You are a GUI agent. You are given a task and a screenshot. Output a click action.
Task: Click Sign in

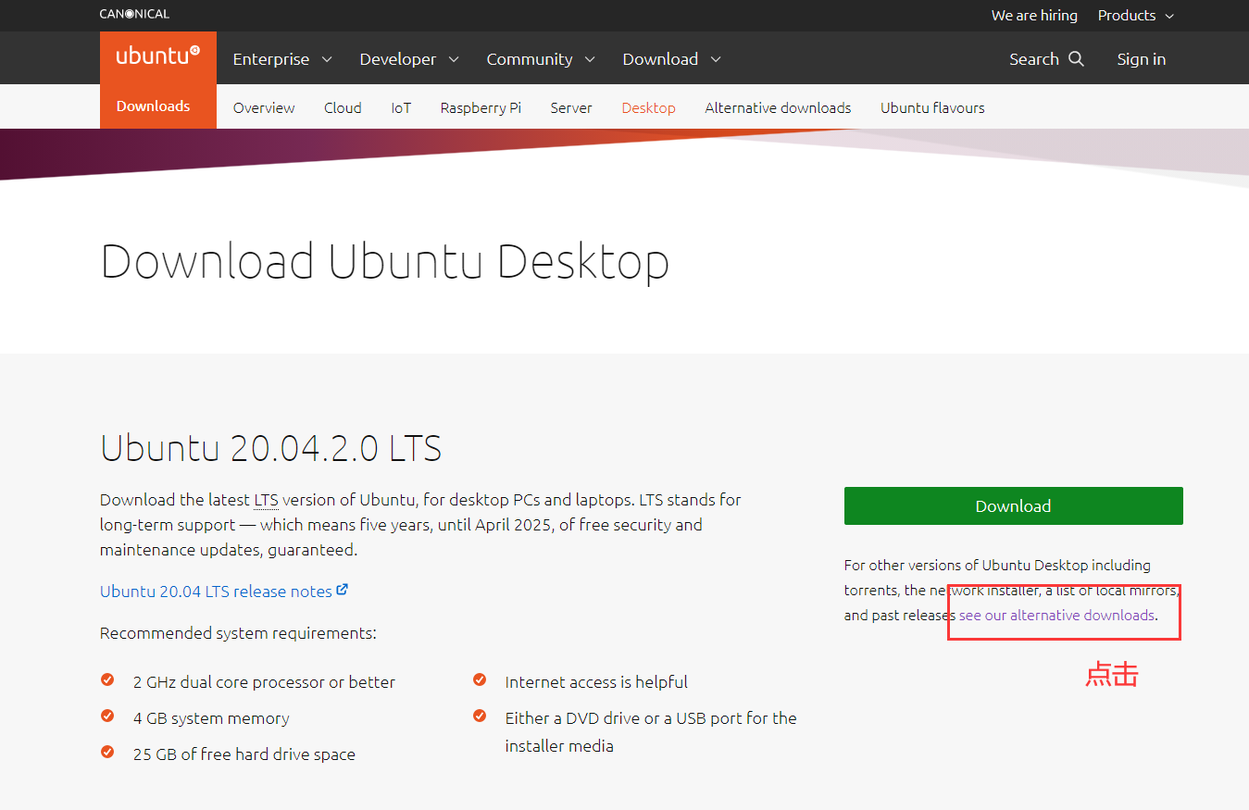point(1142,58)
